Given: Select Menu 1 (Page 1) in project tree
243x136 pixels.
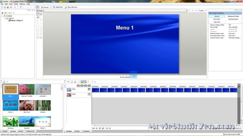Looking at the screenshot, I should pos(17,20).
